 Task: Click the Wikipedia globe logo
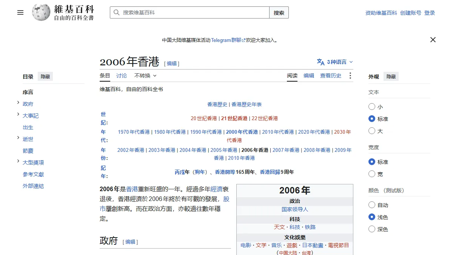click(x=41, y=12)
